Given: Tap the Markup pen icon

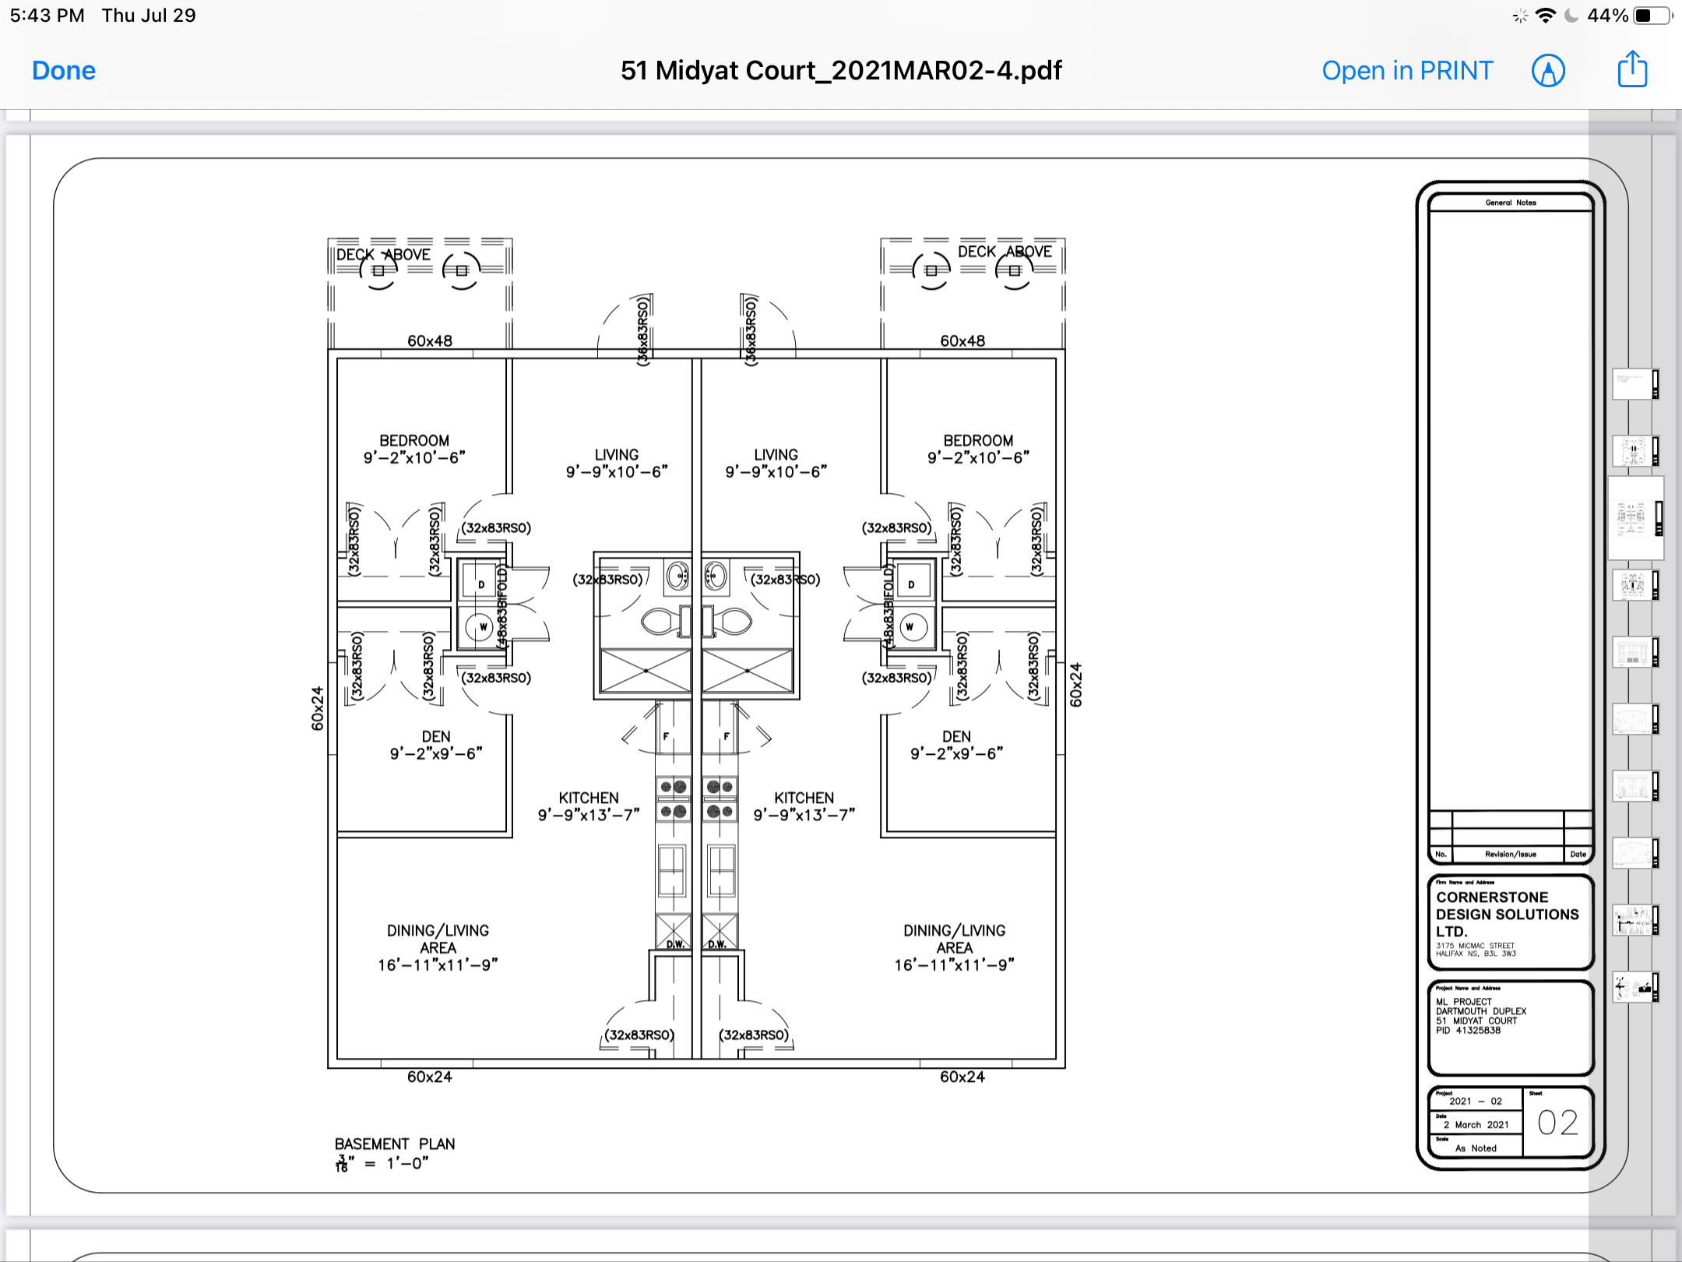Looking at the screenshot, I should (1548, 71).
